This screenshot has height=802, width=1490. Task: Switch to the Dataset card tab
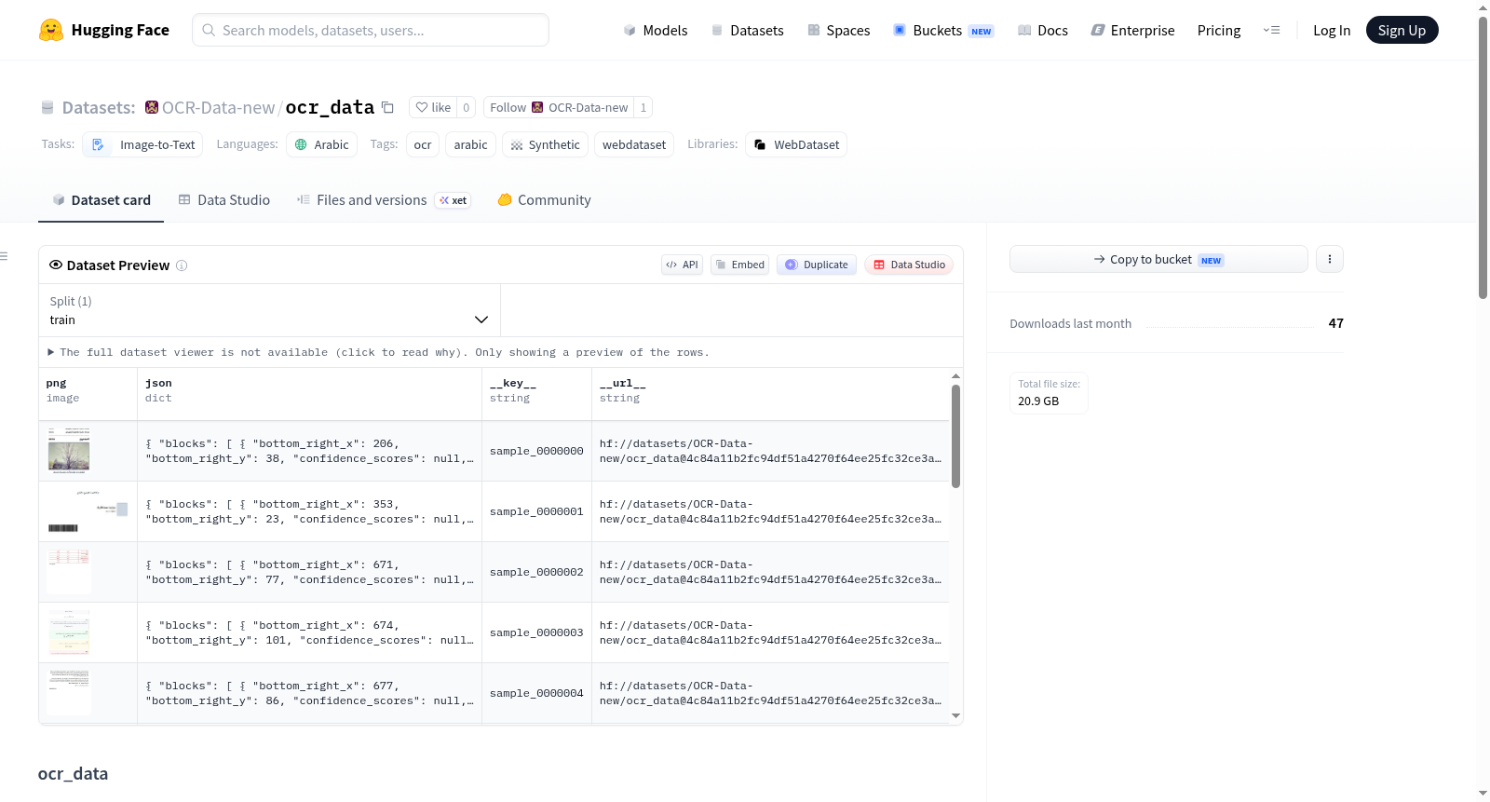(101, 199)
